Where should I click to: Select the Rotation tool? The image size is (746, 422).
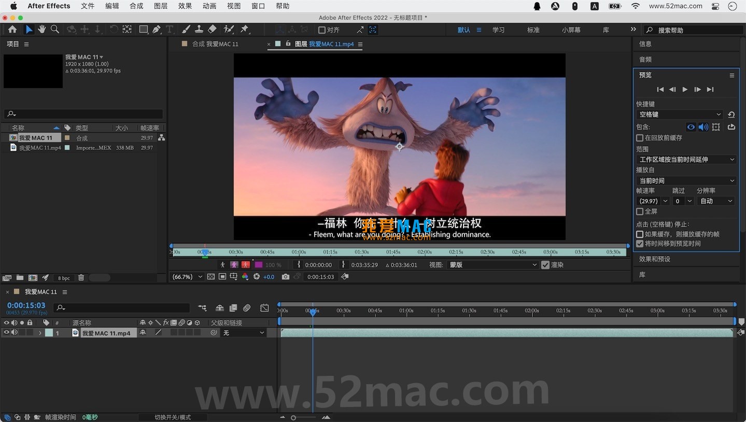[x=114, y=30]
